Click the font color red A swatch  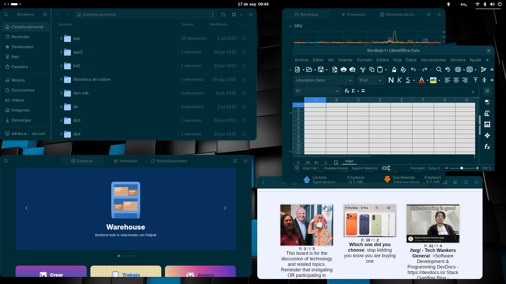422,80
